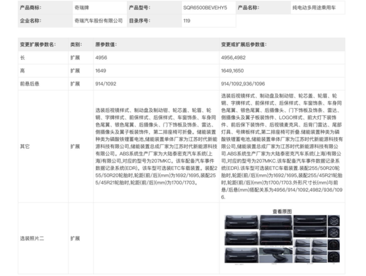Select the 选装照片二 row name
Image resolution: width=366 pixels, height=276 pixels.
click(x=32, y=239)
